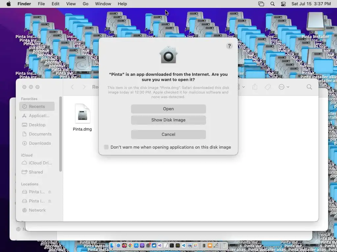This screenshot has width=337, height=252.
Task: Click the Finder back arrow
Action: tap(72, 87)
